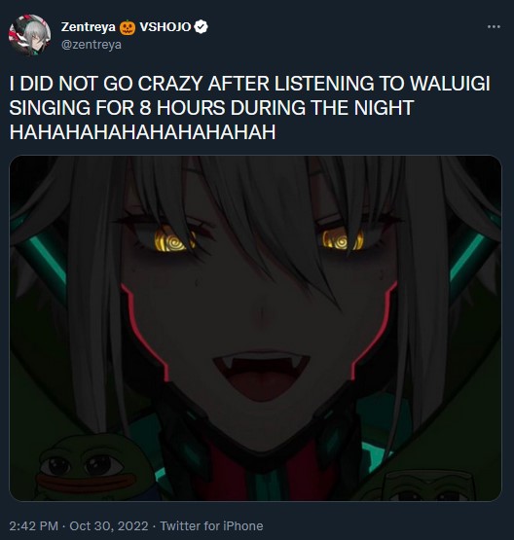514x540 pixels.
Task: Click the HAHAHAHAHAHAHAHAHAH line of text
Action: click(x=143, y=132)
